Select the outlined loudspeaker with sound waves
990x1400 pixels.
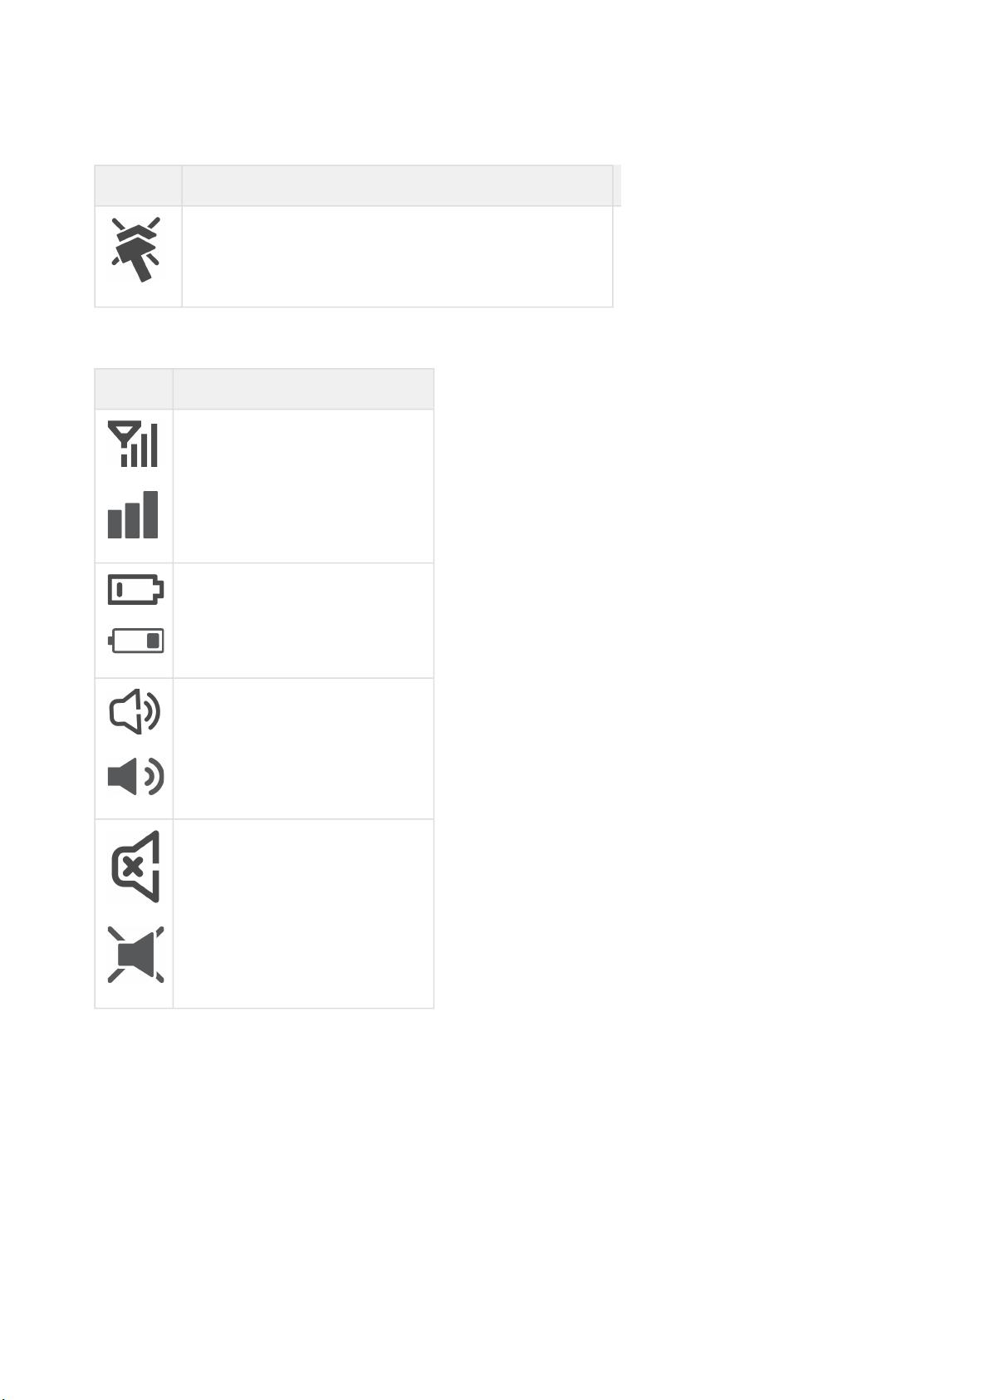tap(135, 712)
